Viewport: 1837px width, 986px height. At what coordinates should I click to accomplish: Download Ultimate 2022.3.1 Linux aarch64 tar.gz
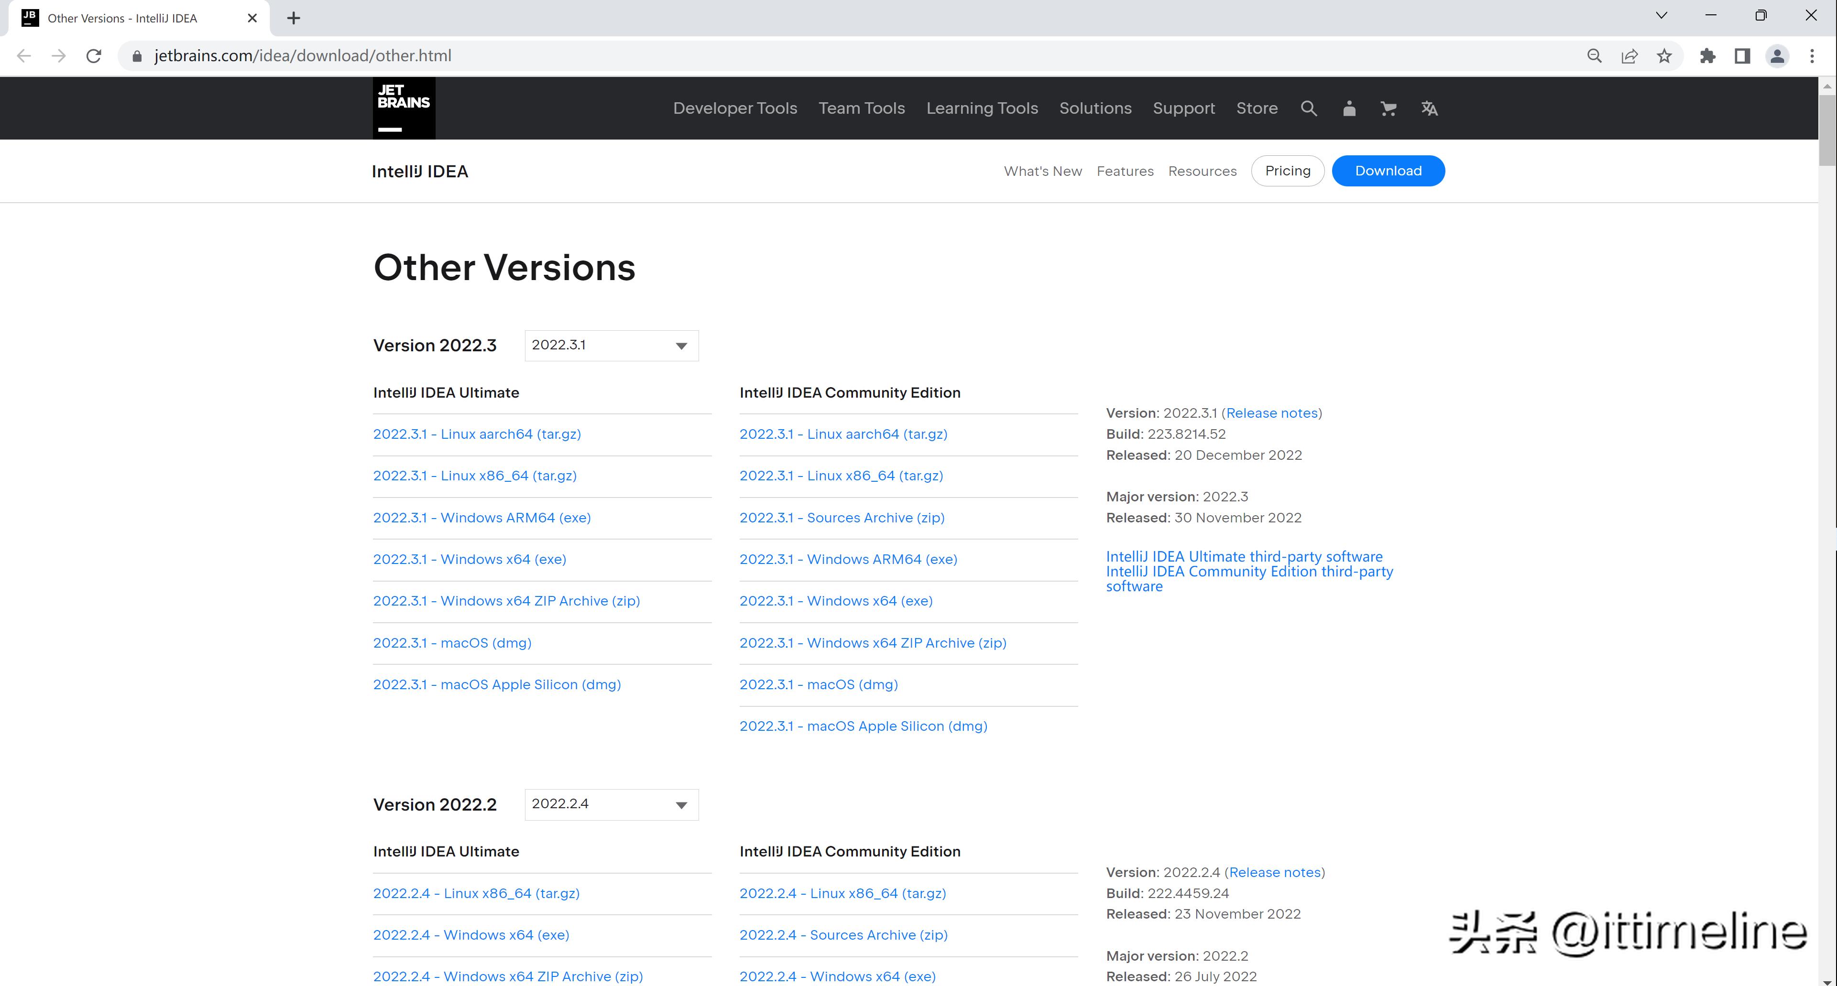[476, 434]
